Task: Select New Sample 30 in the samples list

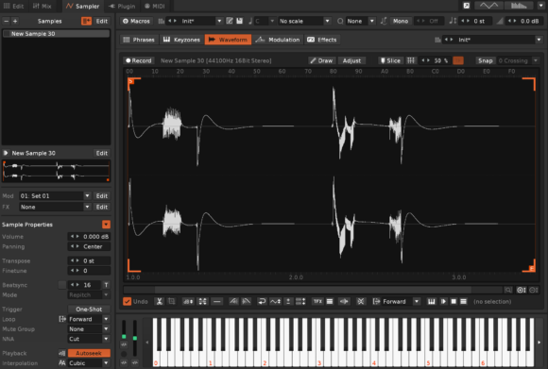Action: pos(56,34)
